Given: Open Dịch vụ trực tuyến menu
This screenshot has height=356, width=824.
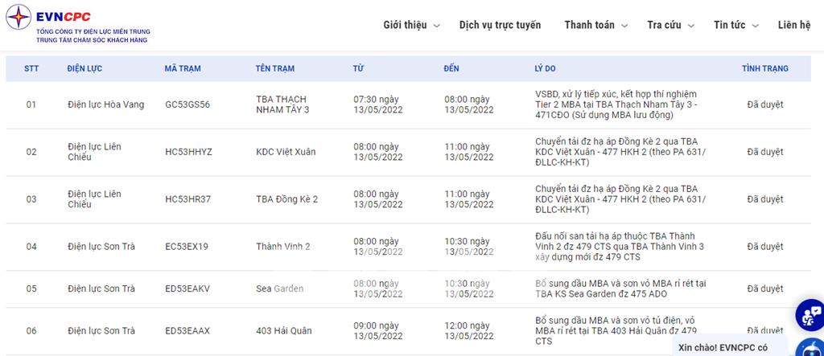Looking at the screenshot, I should 500,25.
